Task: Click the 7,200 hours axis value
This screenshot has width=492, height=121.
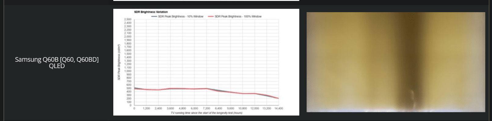Action: (206, 108)
